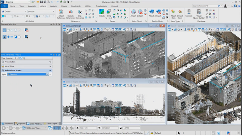
Task: Click the save icon in quick access toolbar
Action: [x=41, y=2]
